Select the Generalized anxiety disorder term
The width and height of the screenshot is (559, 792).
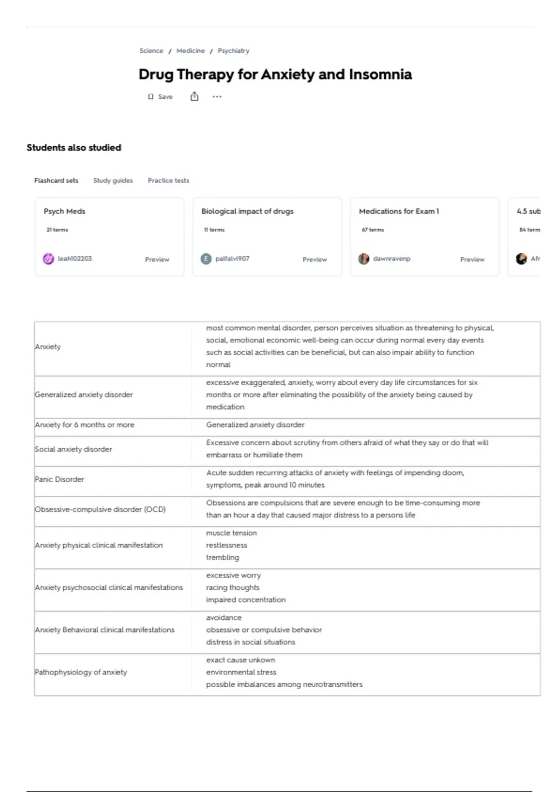(84, 395)
